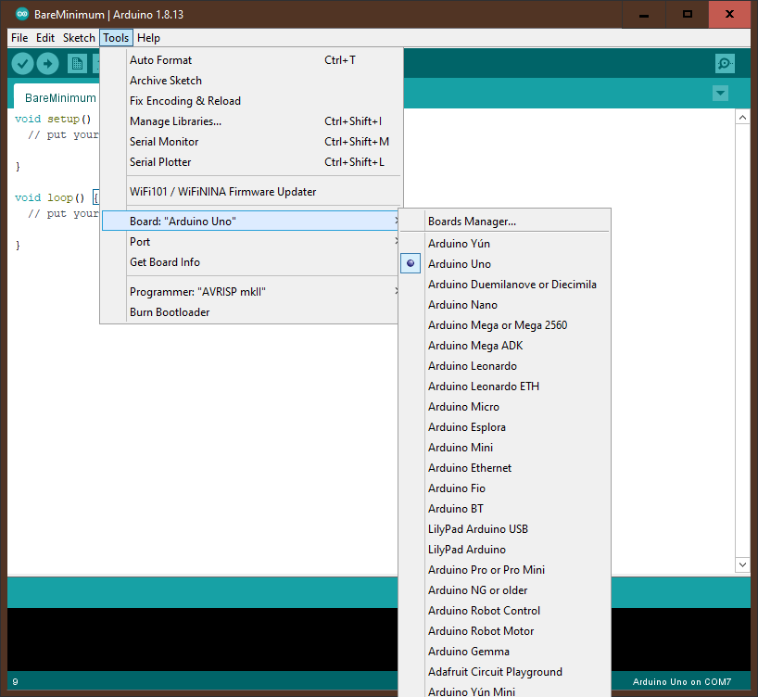This screenshot has width=758, height=697.
Task: Expand the Programmer: "AVRISP mkII" submenu
Action: [250, 292]
